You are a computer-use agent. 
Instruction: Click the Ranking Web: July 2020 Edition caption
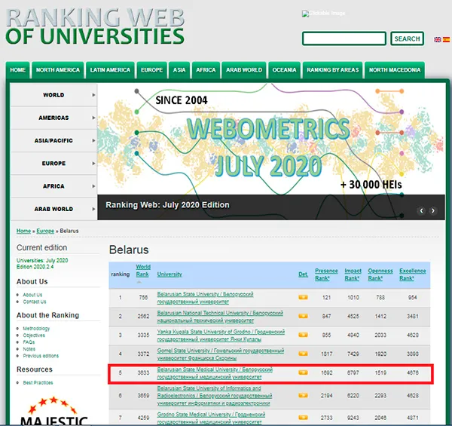(167, 205)
